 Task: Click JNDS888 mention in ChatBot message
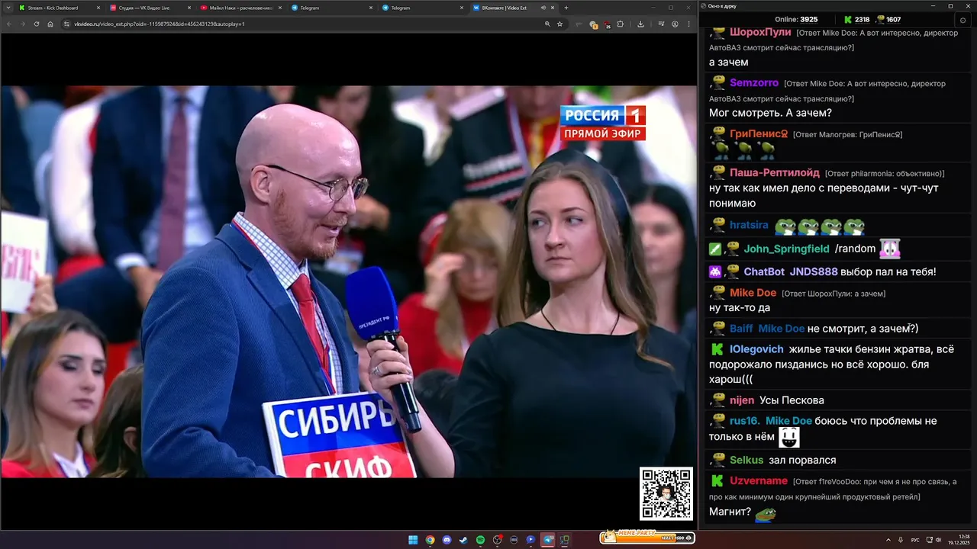point(814,271)
